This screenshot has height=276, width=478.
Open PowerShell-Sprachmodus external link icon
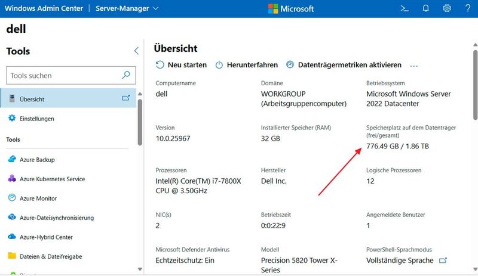pyautogui.click(x=443, y=261)
